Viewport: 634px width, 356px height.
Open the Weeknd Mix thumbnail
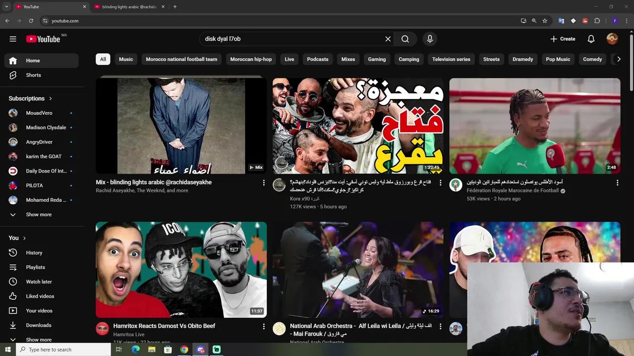[x=181, y=126]
